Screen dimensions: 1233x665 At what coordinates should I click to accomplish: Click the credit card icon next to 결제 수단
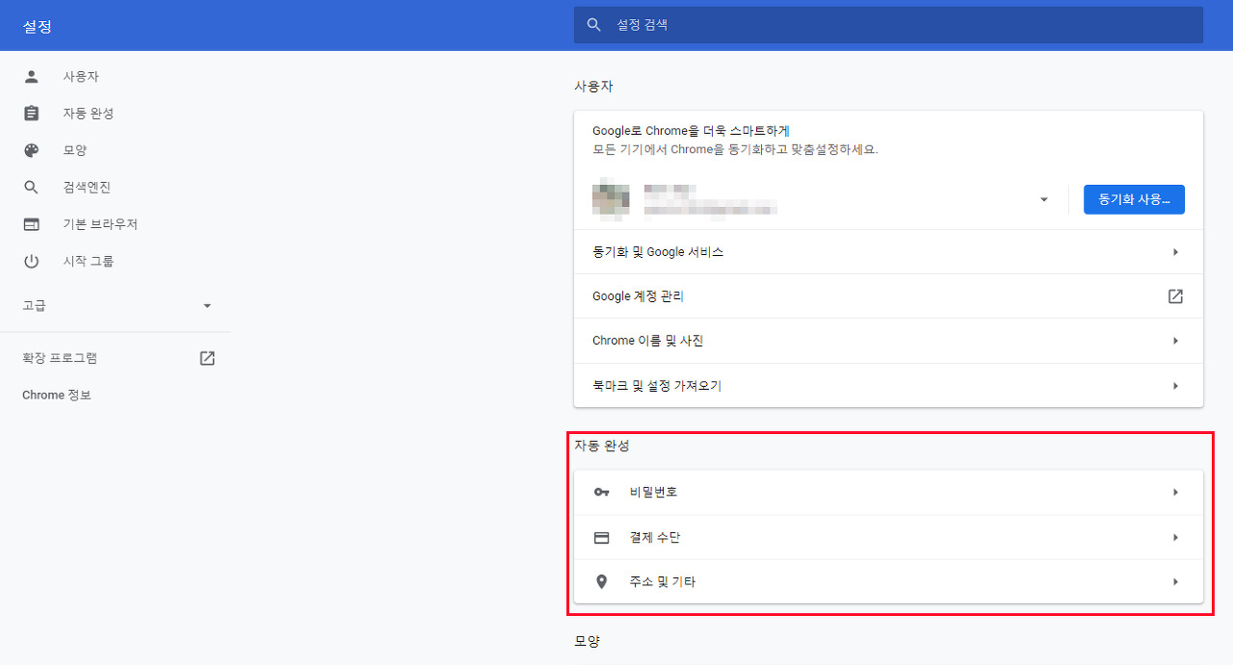pyautogui.click(x=602, y=538)
